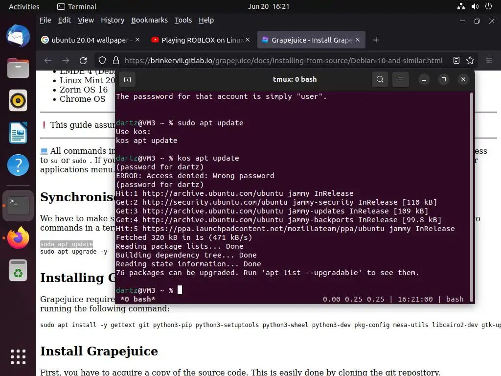Image resolution: width=501 pixels, height=376 pixels.
Task: Bookmark this page with the star
Action: tap(470, 60)
